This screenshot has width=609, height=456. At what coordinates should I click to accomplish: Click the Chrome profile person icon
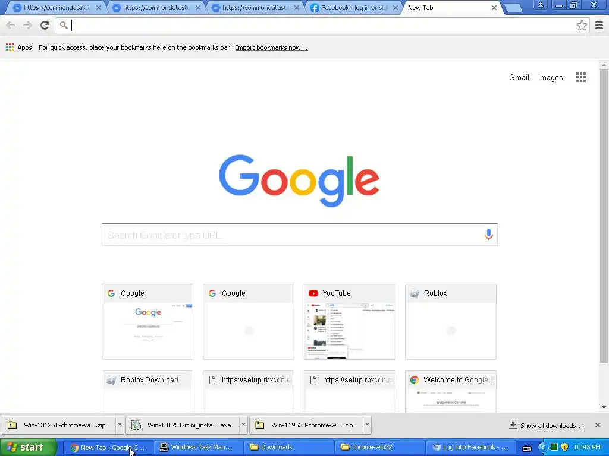540,5
